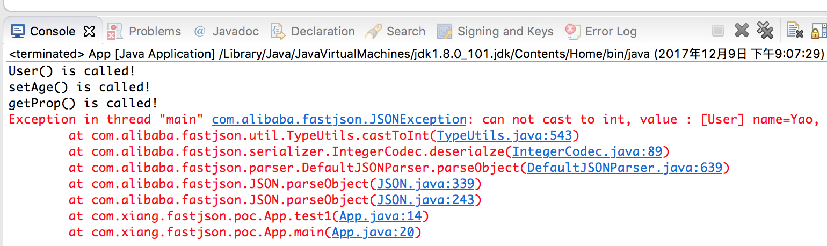Select the Signing and Keys tab
The image size is (827, 246).
(x=505, y=31)
